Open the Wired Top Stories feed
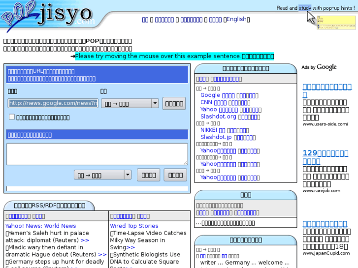Image resolution: width=358 pixels, height=268 pixels. [134, 226]
